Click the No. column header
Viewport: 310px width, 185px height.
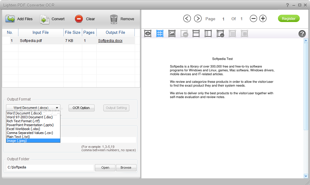(10, 32)
